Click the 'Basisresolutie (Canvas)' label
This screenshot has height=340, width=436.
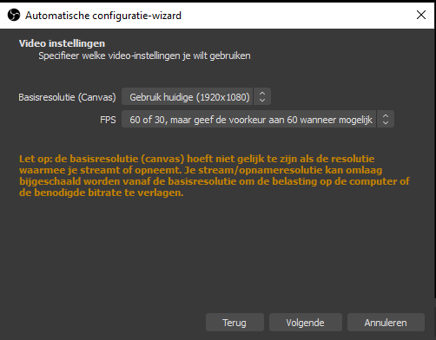[x=67, y=97]
